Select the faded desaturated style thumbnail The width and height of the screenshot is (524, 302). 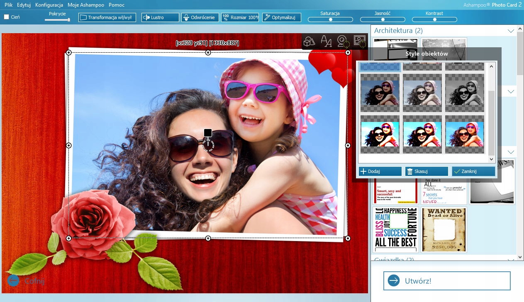tap(422, 93)
